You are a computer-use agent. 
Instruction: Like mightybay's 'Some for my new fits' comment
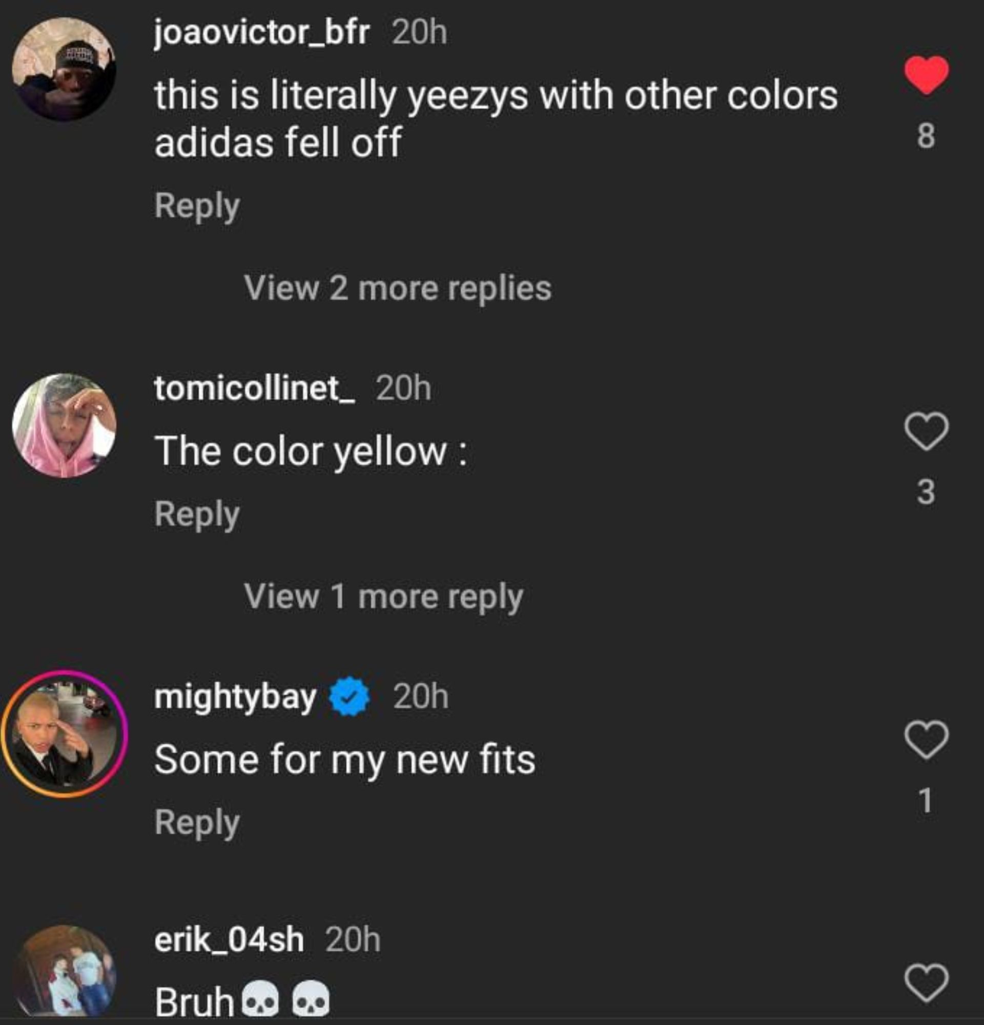(926, 740)
